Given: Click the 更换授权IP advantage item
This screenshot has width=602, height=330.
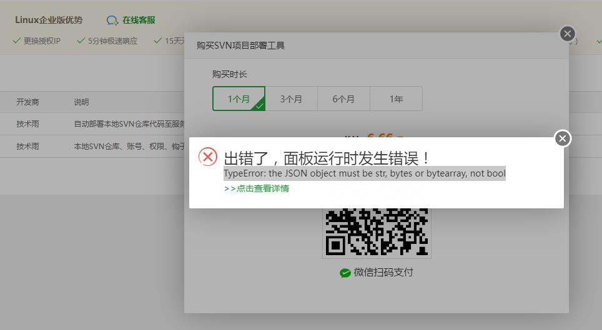Looking at the screenshot, I should tap(42, 41).
